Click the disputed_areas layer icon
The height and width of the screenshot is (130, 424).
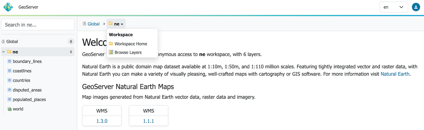(x=9, y=90)
